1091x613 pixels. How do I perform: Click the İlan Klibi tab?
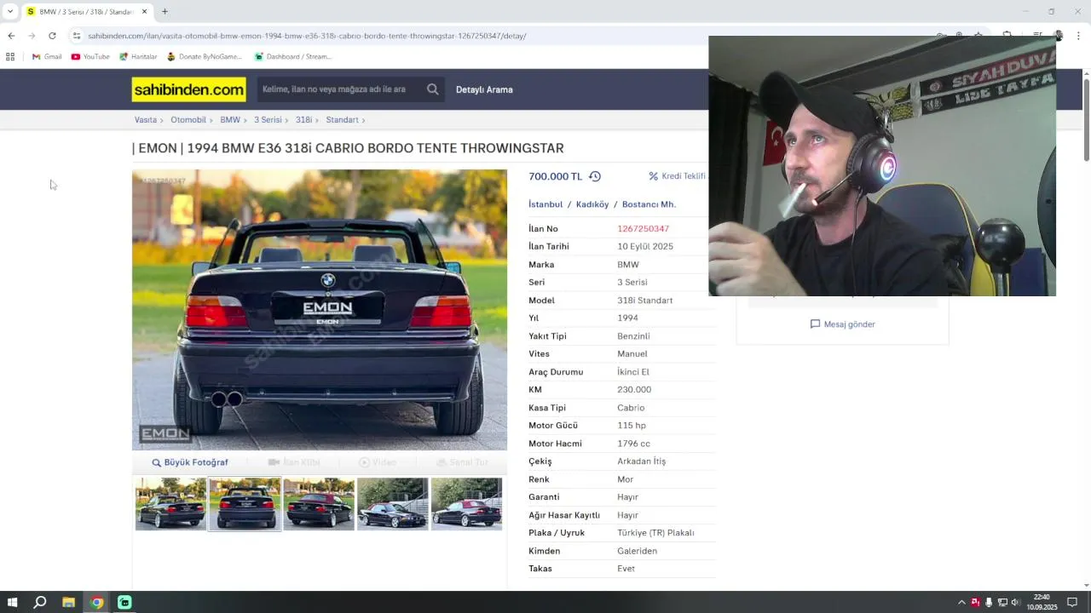click(294, 462)
